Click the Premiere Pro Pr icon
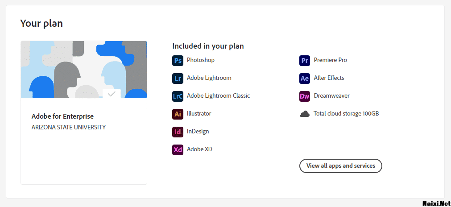 click(305, 61)
